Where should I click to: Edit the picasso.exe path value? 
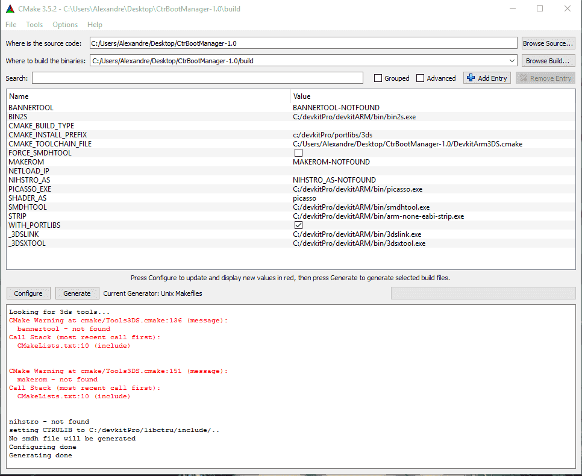pos(358,189)
